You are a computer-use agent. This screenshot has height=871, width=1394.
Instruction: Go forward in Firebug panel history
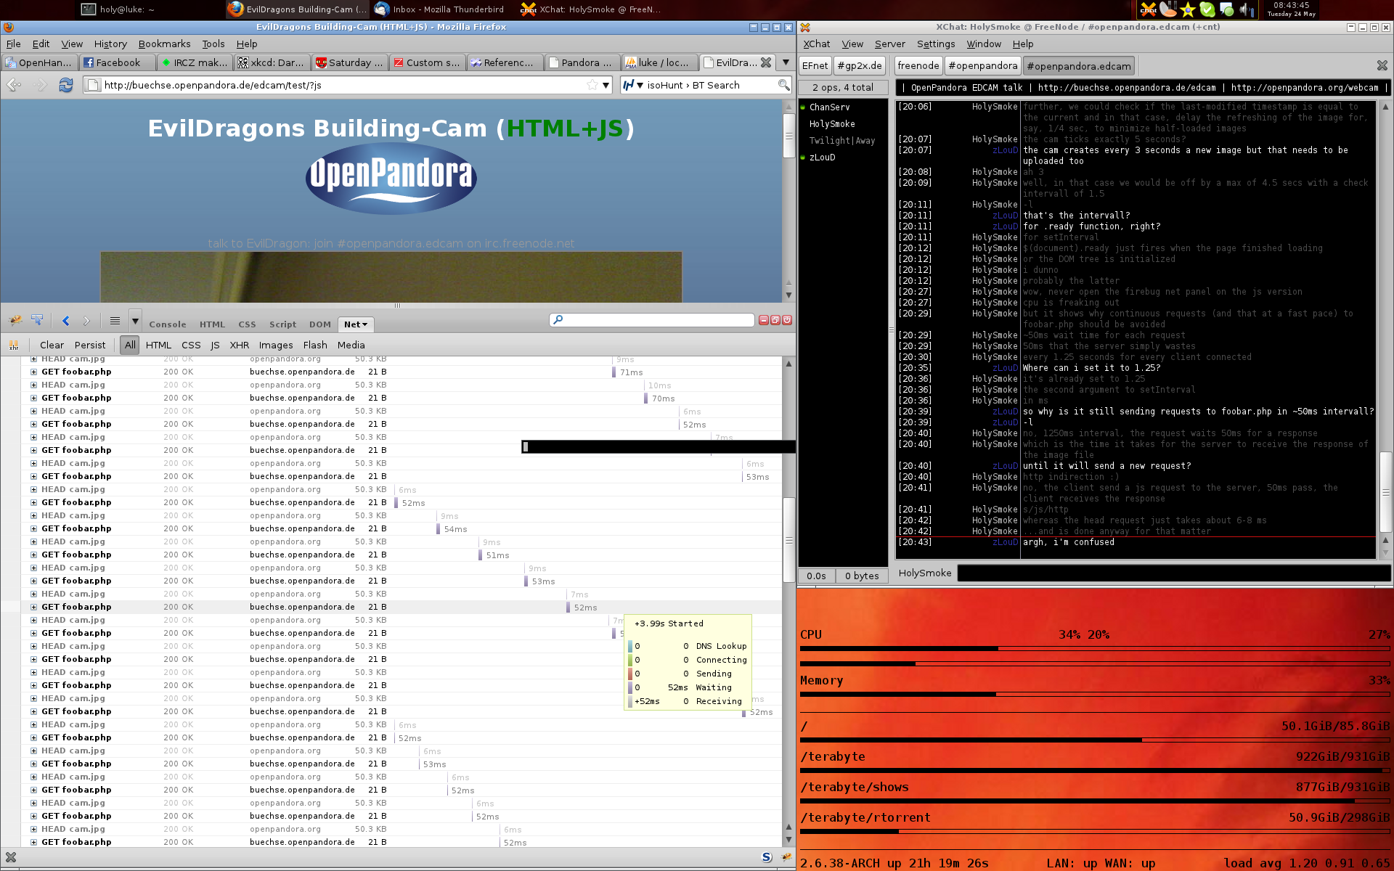[86, 321]
